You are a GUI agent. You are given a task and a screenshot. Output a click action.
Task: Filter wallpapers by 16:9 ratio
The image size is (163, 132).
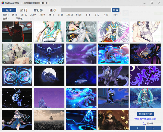[x=15, y=15]
